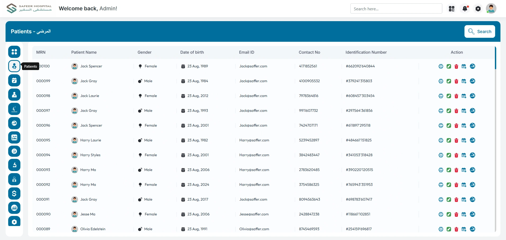Open the Dashboard sidebar icon

coord(14,52)
